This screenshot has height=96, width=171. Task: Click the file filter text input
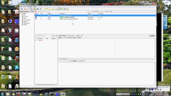pyautogui.click(x=44, y=36)
